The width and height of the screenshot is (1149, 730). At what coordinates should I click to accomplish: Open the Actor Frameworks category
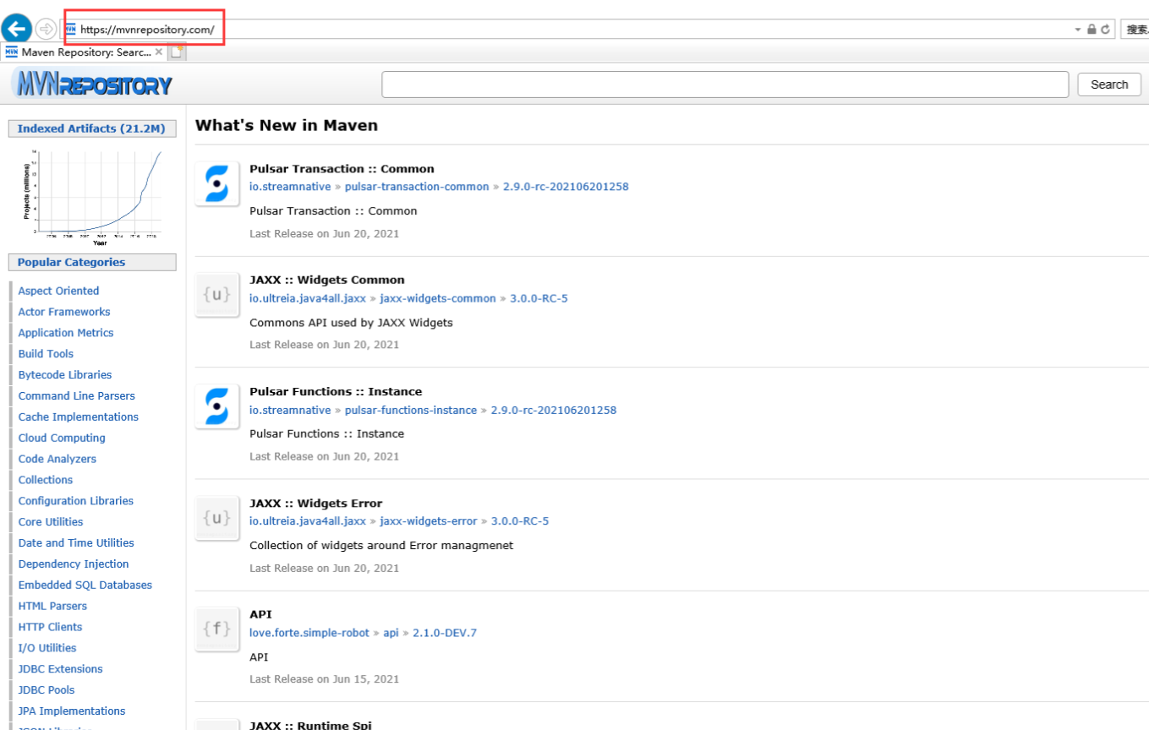coord(64,312)
